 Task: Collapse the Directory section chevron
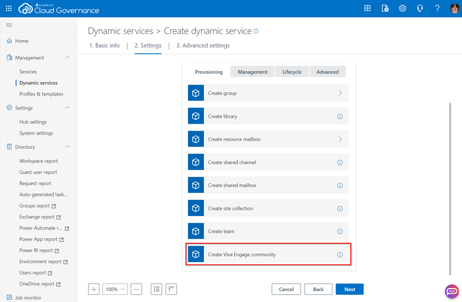(x=68, y=147)
